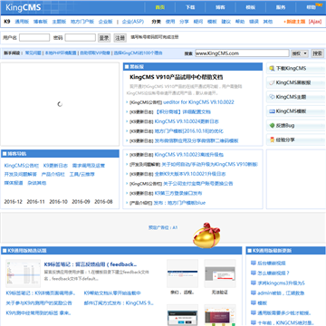Open 选择KingCMS的100个理由 link

pos(138,53)
